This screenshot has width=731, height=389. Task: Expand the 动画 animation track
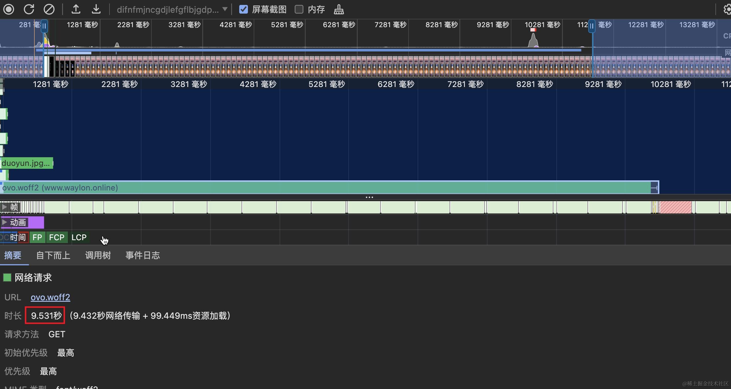pyautogui.click(x=4, y=222)
